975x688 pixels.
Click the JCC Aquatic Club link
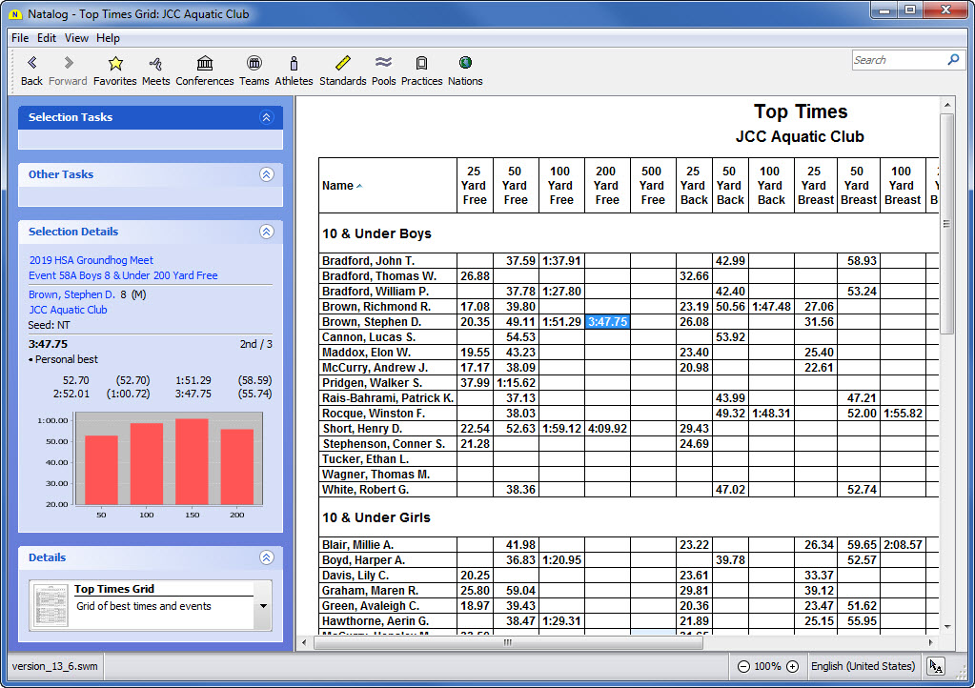(68, 310)
